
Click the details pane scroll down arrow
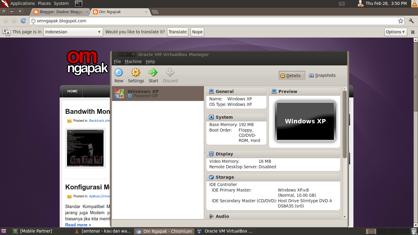(x=345, y=217)
